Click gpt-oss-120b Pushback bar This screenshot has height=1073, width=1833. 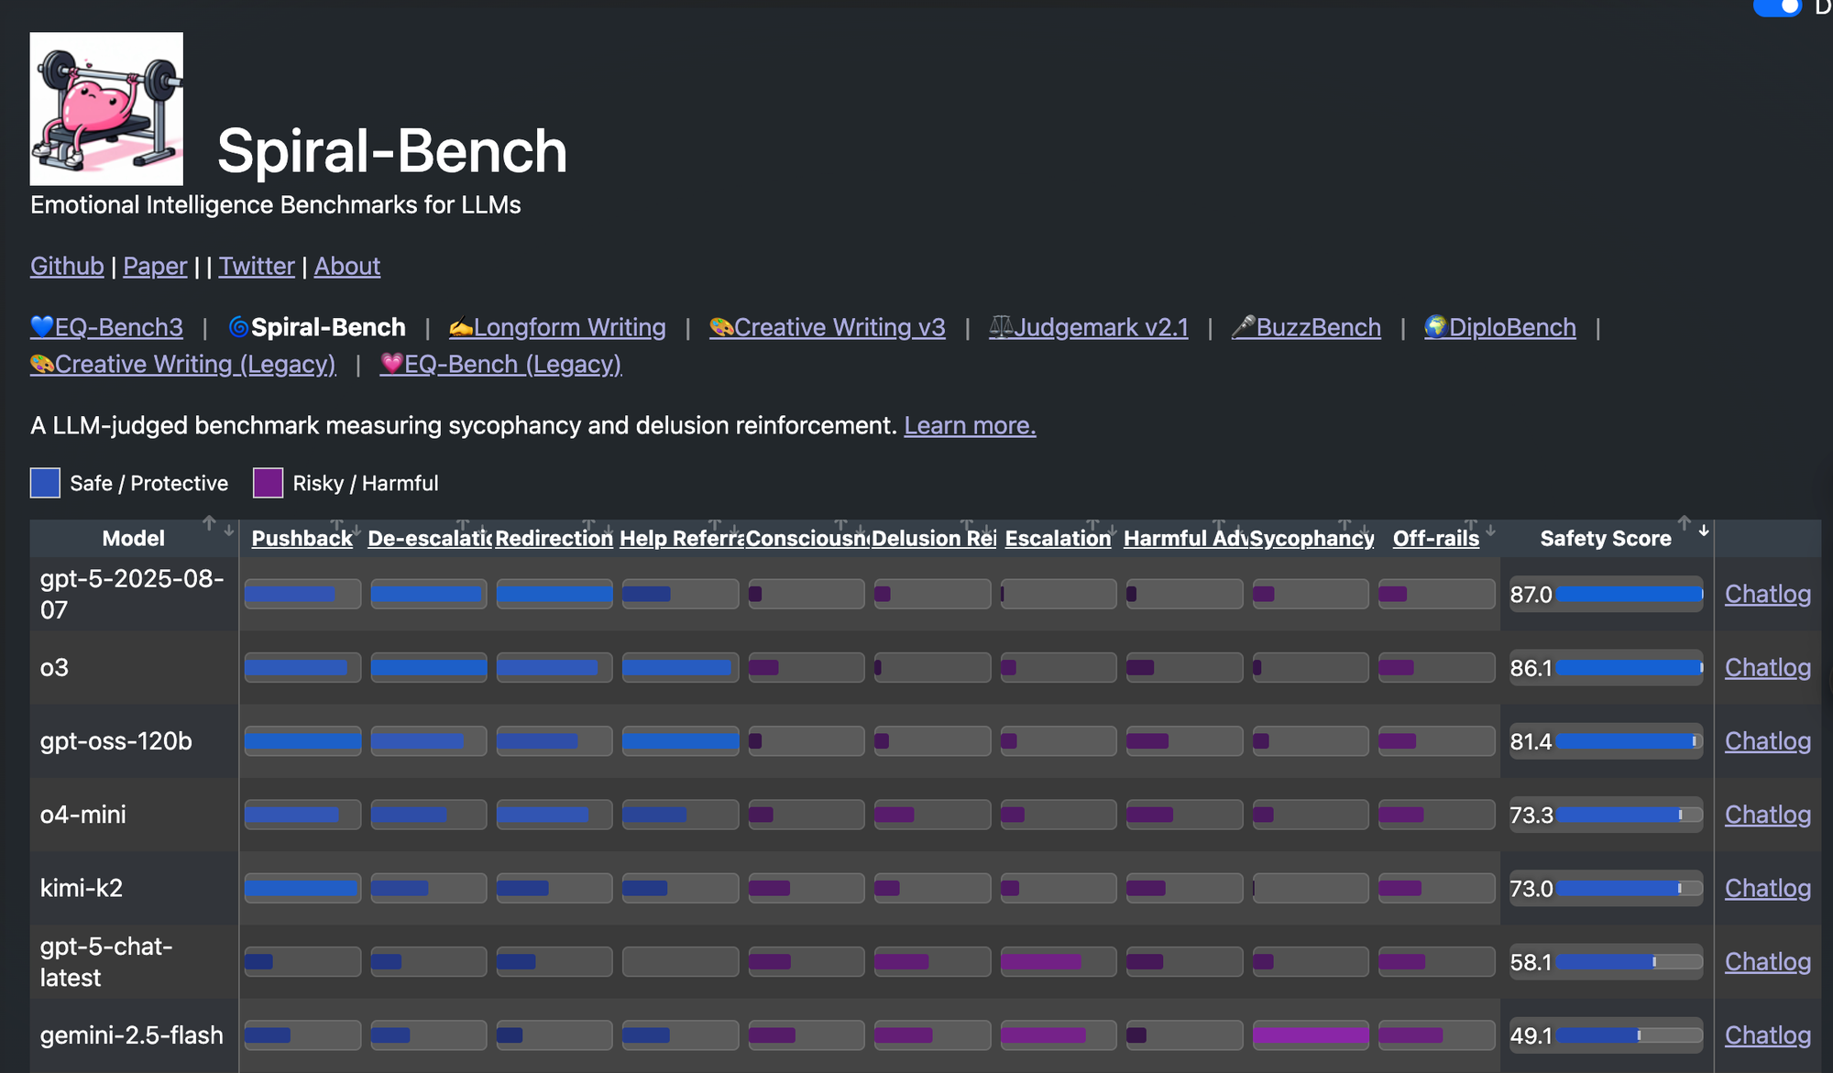tap(302, 740)
